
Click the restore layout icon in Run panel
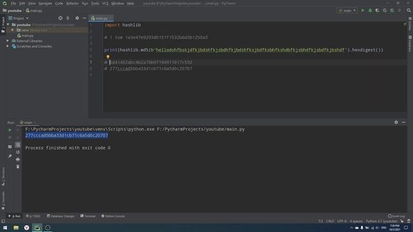[x=10, y=147]
